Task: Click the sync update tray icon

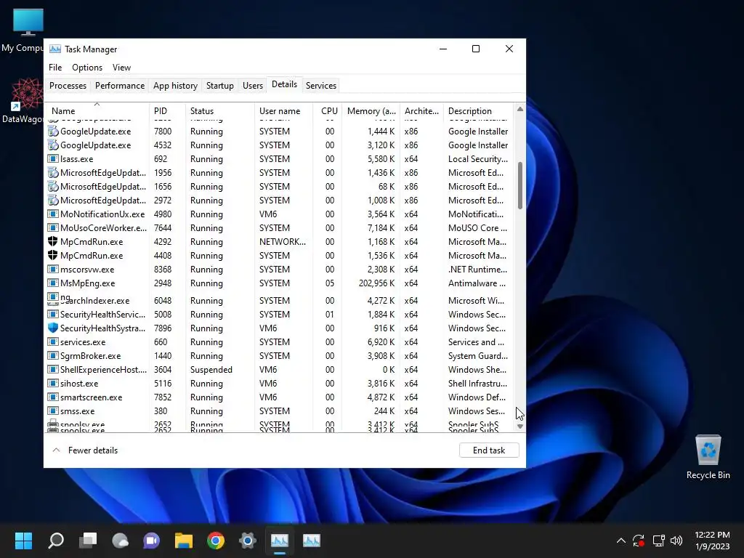Action: point(639,540)
